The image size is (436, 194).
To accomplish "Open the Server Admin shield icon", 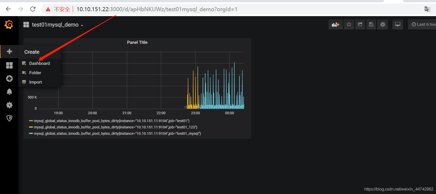I will pyautogui.click(x=9, y=118).
